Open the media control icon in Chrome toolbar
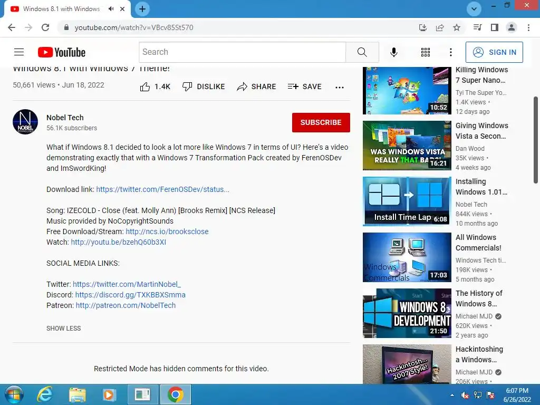The width and height of the screenshot is (540, 405). (478, 27)
